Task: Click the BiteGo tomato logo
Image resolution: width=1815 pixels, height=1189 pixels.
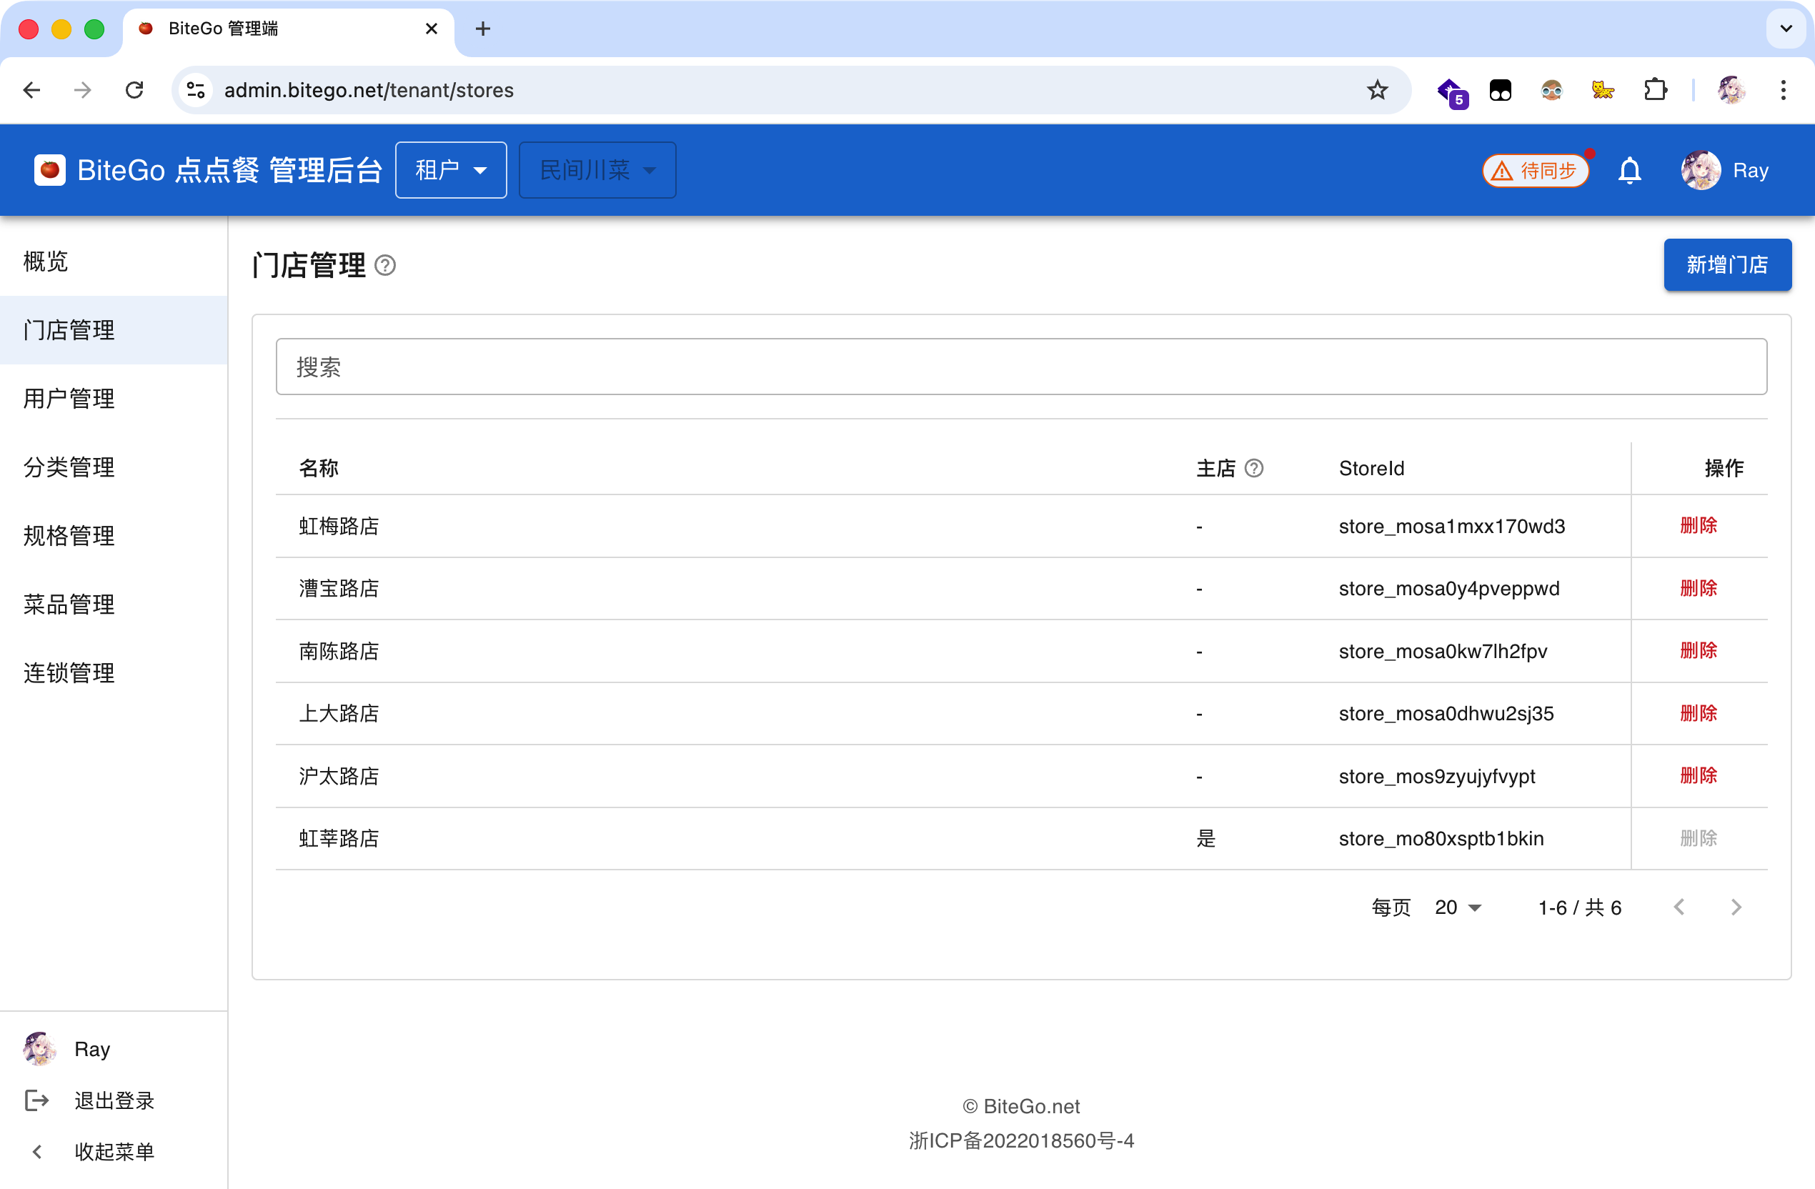Action: point(49,169)
